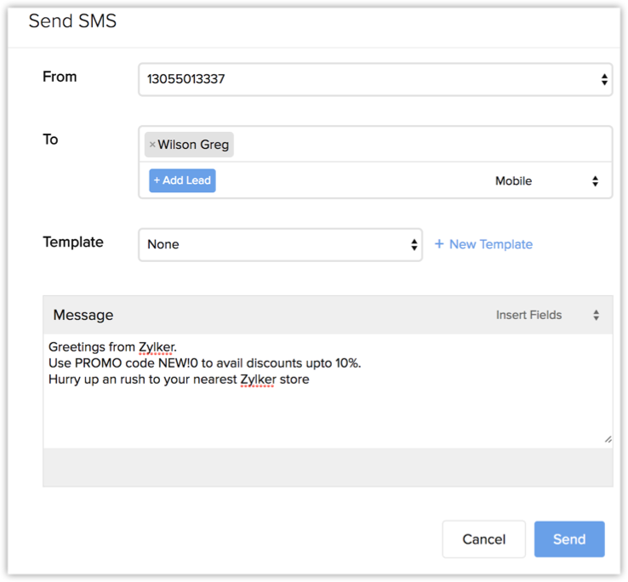Click the underlined Zylker in the last line
This screenshot has width=628, height=582.
[258, 379]
